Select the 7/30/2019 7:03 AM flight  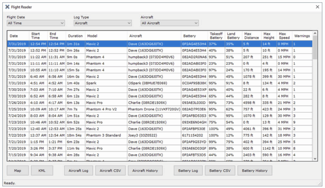pyautogui.click(x=160, y=90)
